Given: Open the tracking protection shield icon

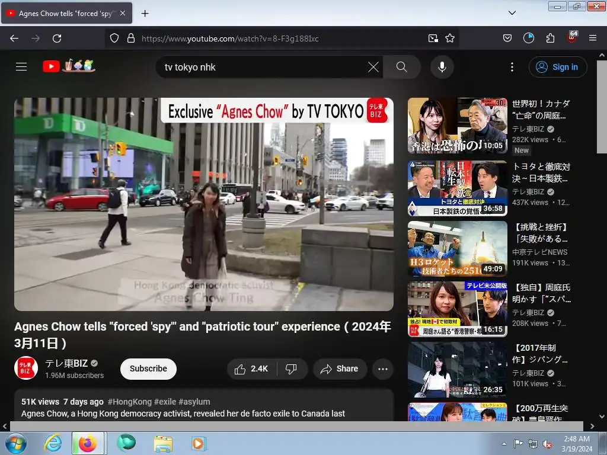Looking at the screenshot, I should 114,38.
